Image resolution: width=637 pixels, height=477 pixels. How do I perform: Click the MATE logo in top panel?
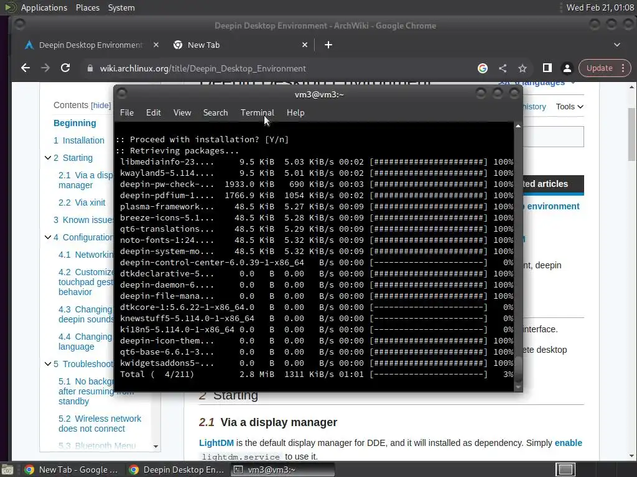(10, 7)
